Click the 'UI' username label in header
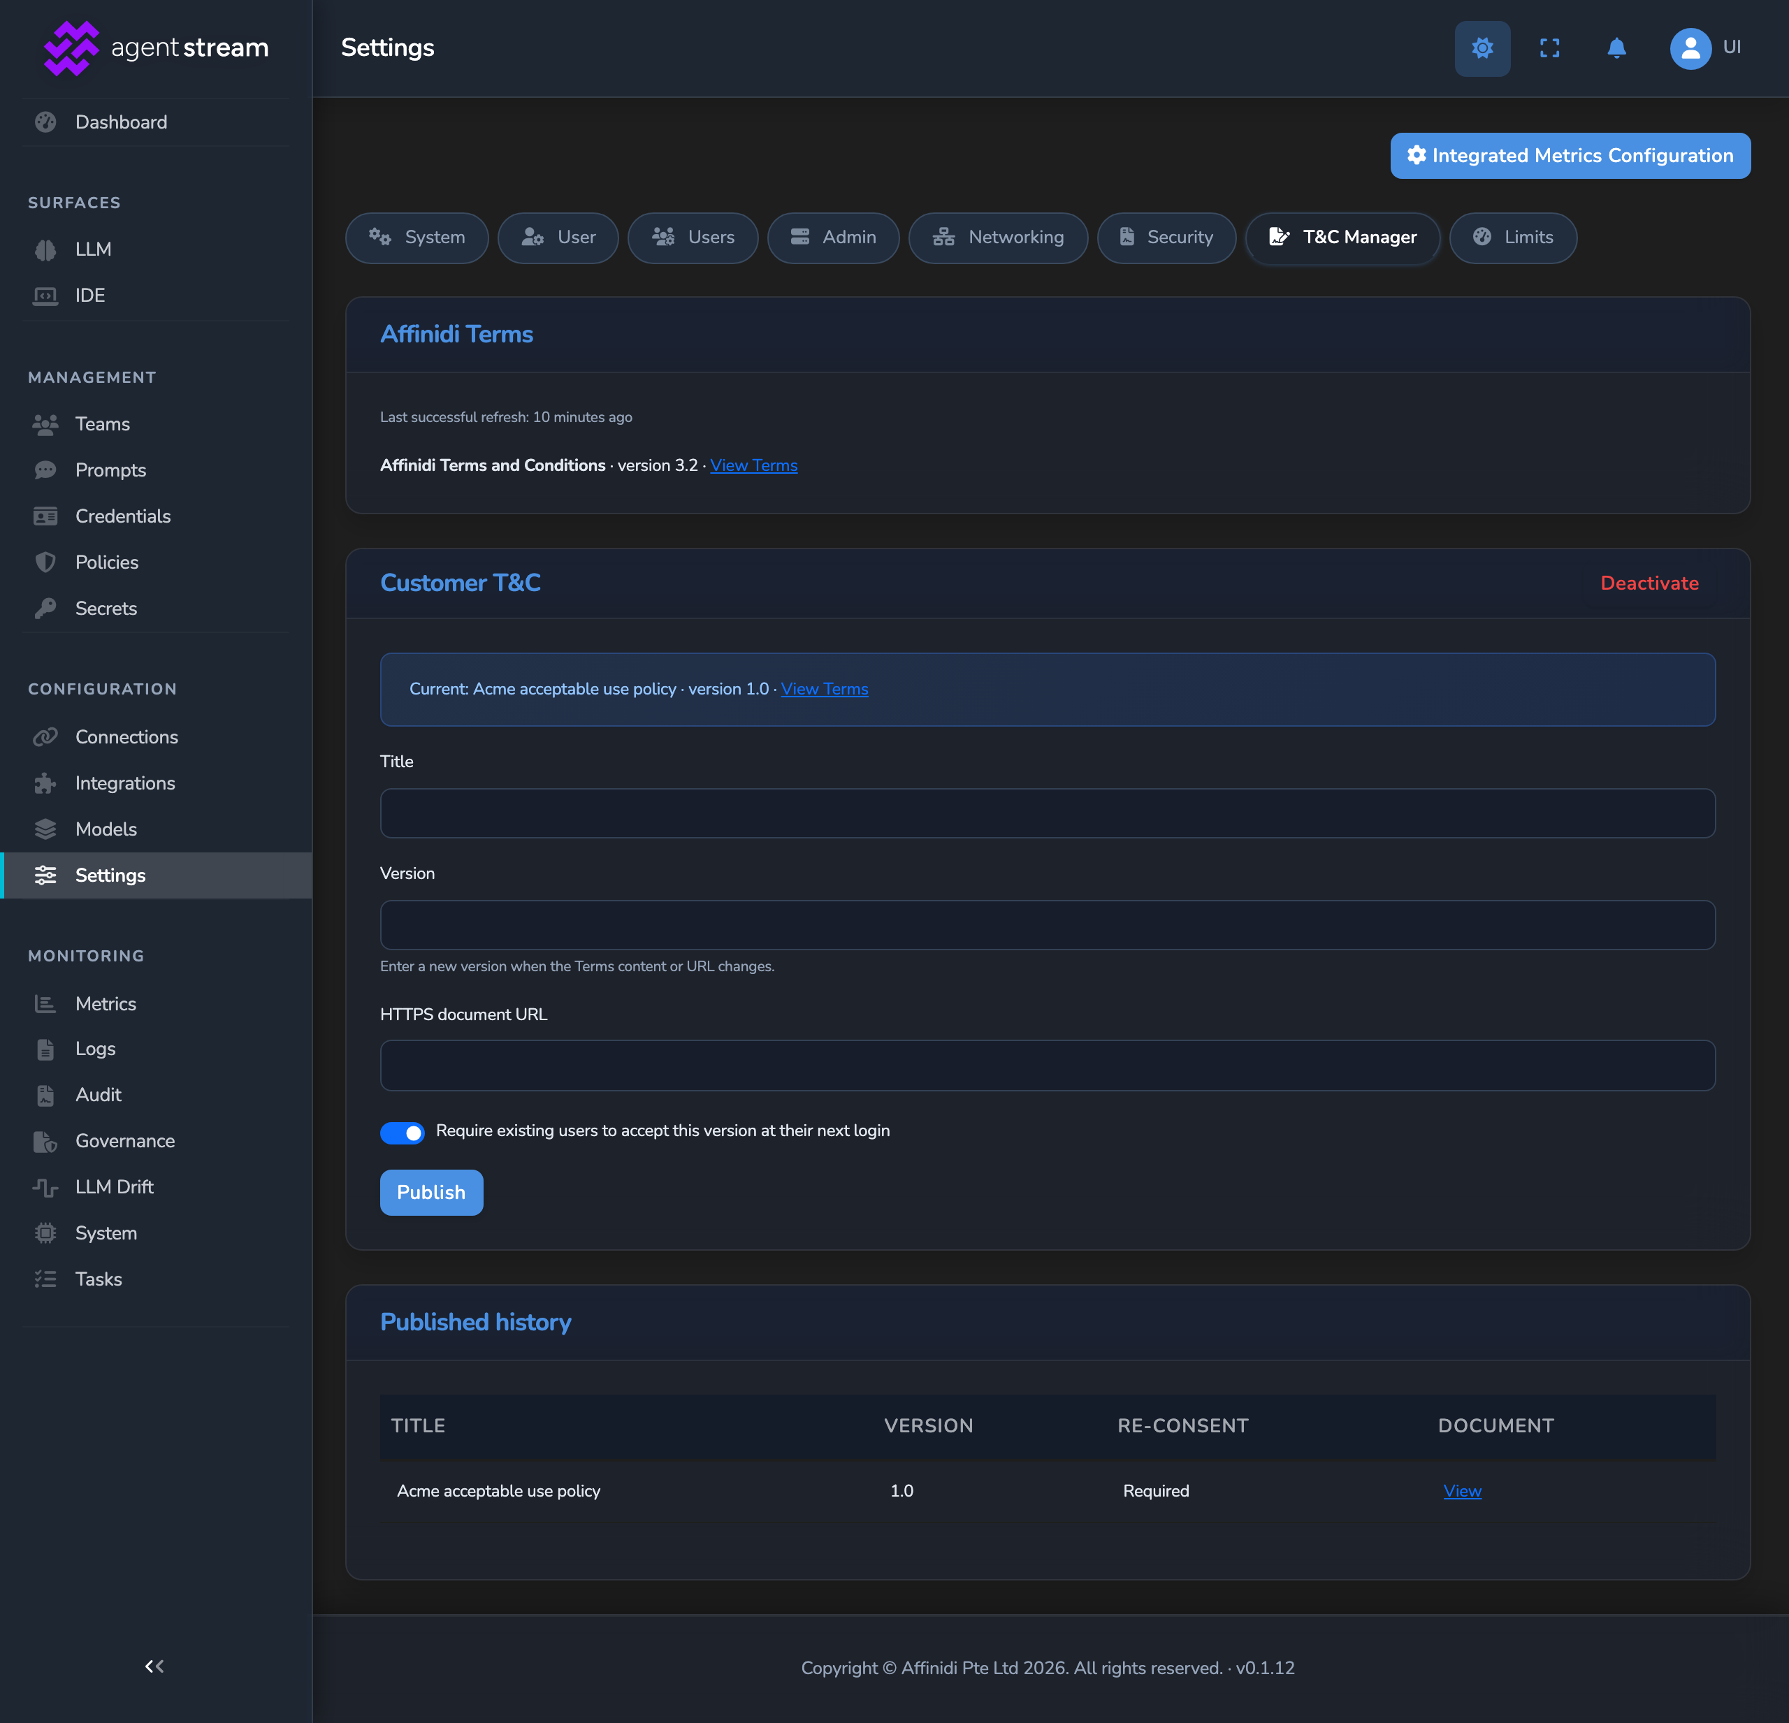Screen dimensions: 1789x1723 pos(1732,48)
